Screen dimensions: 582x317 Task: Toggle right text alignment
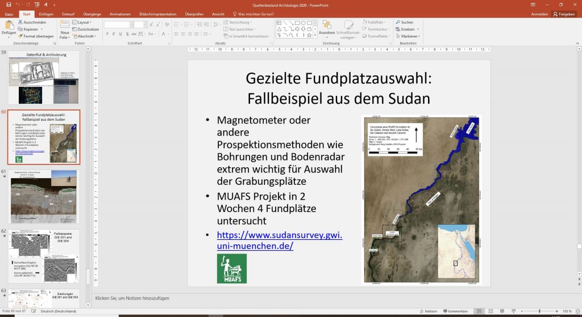(190, 34)
